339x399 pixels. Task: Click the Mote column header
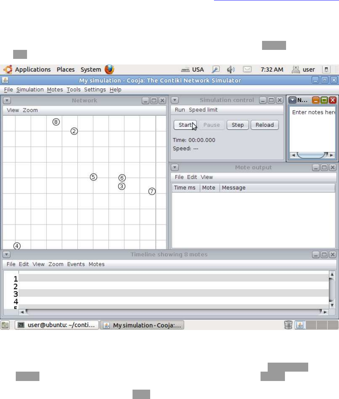209,188
